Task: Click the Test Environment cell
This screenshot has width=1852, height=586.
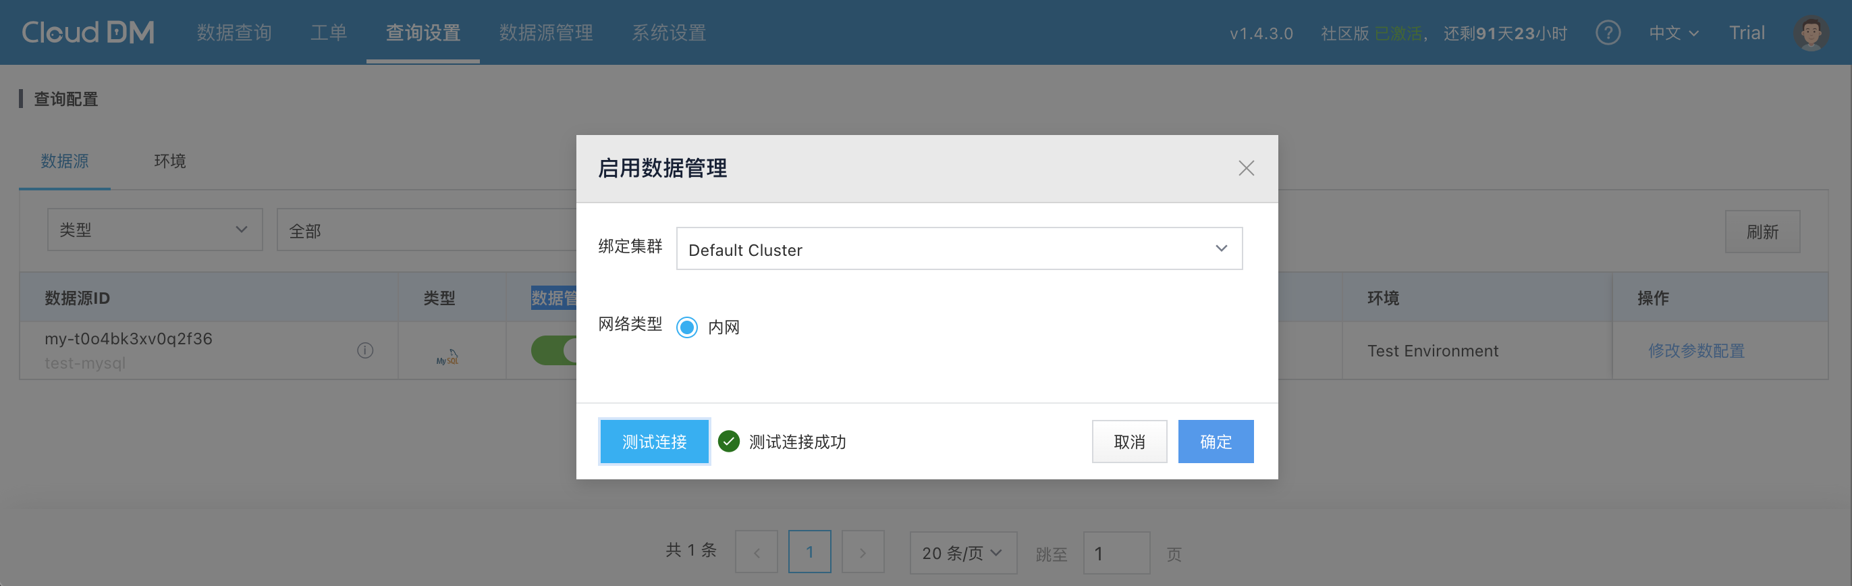Action: (x=1433, y=351)
